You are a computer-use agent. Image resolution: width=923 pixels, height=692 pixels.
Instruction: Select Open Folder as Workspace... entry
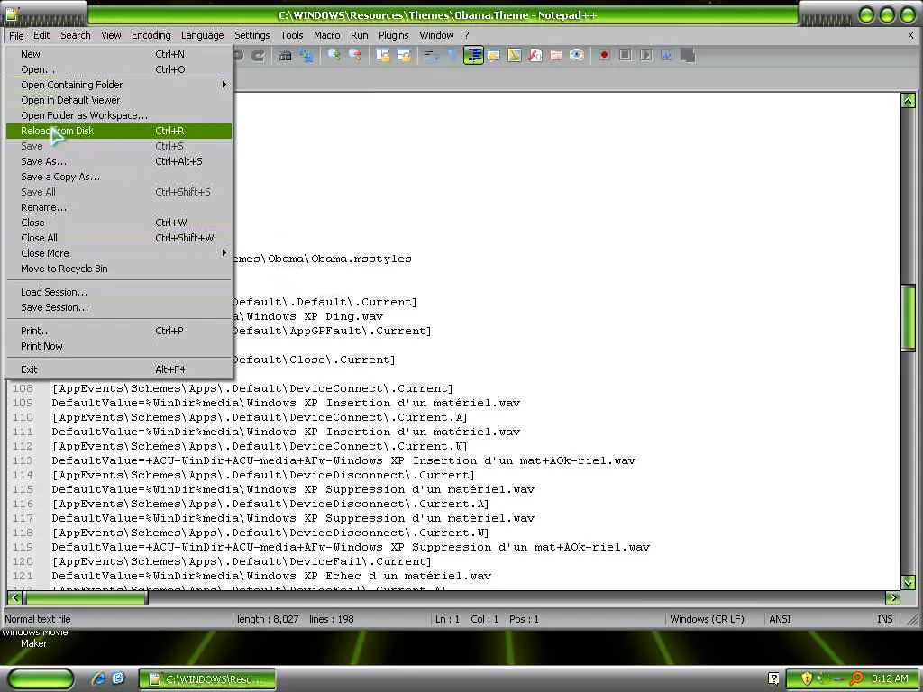pyautogui.click(x=119, y=115)
